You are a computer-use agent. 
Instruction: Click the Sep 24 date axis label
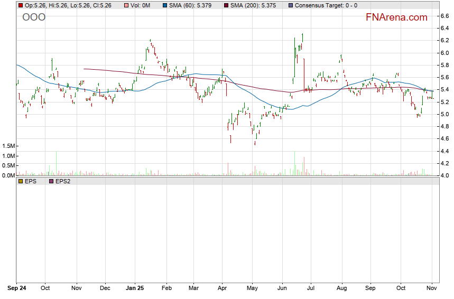(17, 289)
